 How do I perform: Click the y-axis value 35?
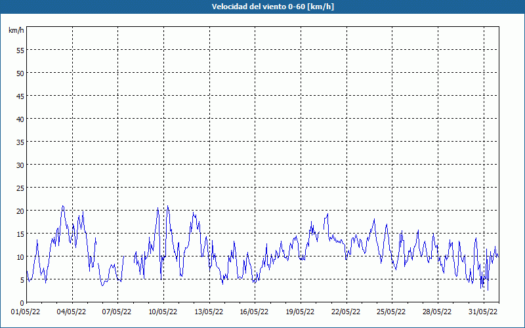(20, 142)
